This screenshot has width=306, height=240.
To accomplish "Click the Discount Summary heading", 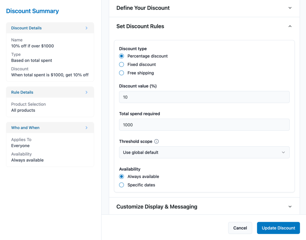I will pyautogui.click(x=32, y=11).
